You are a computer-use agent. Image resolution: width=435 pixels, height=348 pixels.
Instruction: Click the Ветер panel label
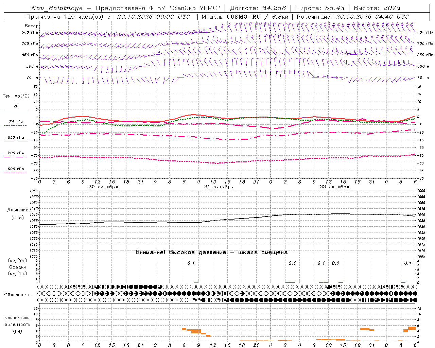coord(32,26)
